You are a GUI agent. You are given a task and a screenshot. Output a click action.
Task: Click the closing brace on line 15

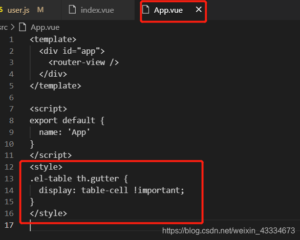(x=32, y=202)
